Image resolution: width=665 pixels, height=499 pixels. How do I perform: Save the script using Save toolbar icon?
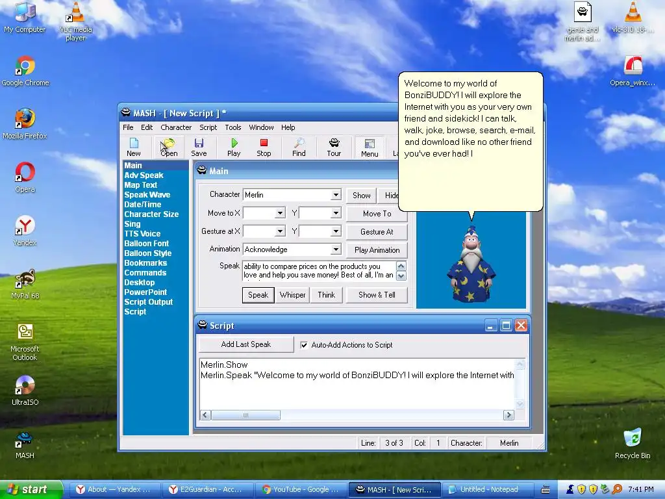(199, 147)
